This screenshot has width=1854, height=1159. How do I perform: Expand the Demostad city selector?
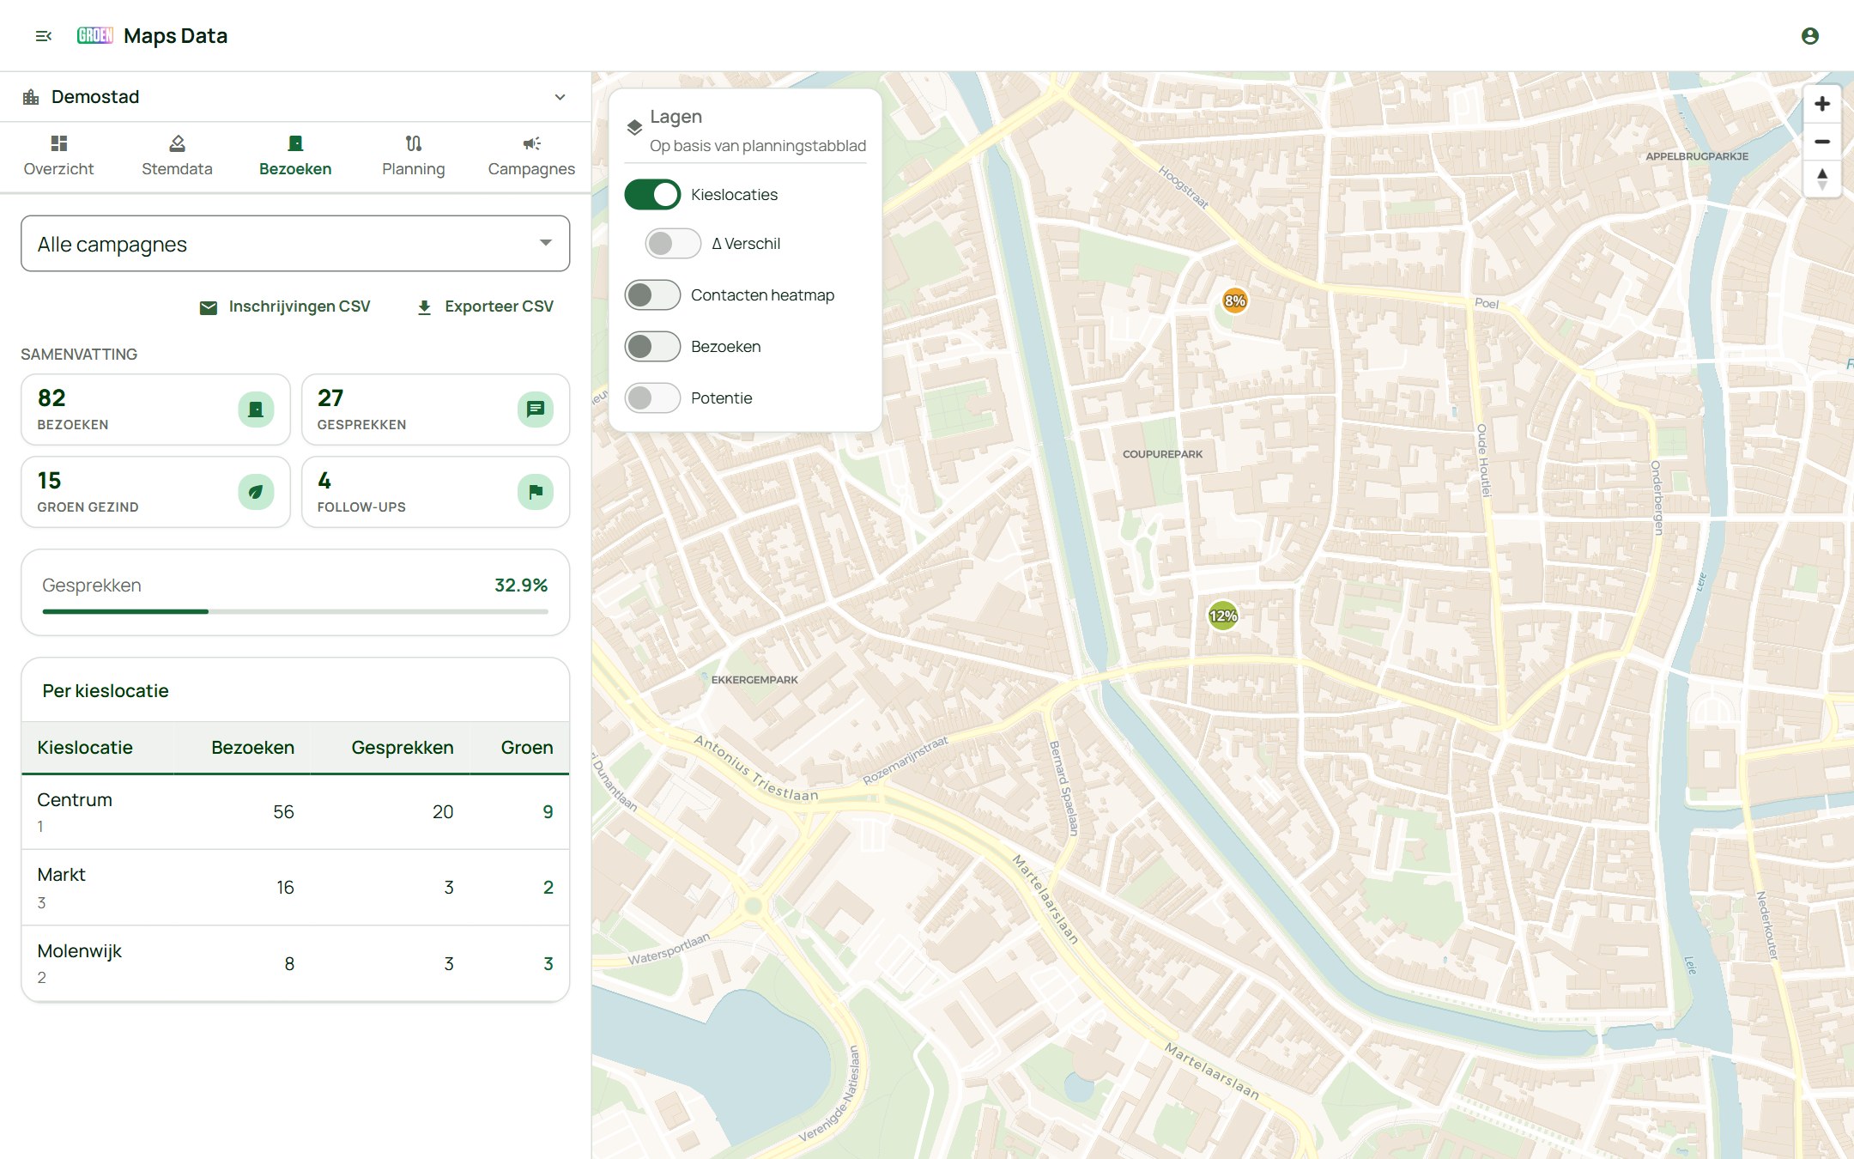[294, 97]
